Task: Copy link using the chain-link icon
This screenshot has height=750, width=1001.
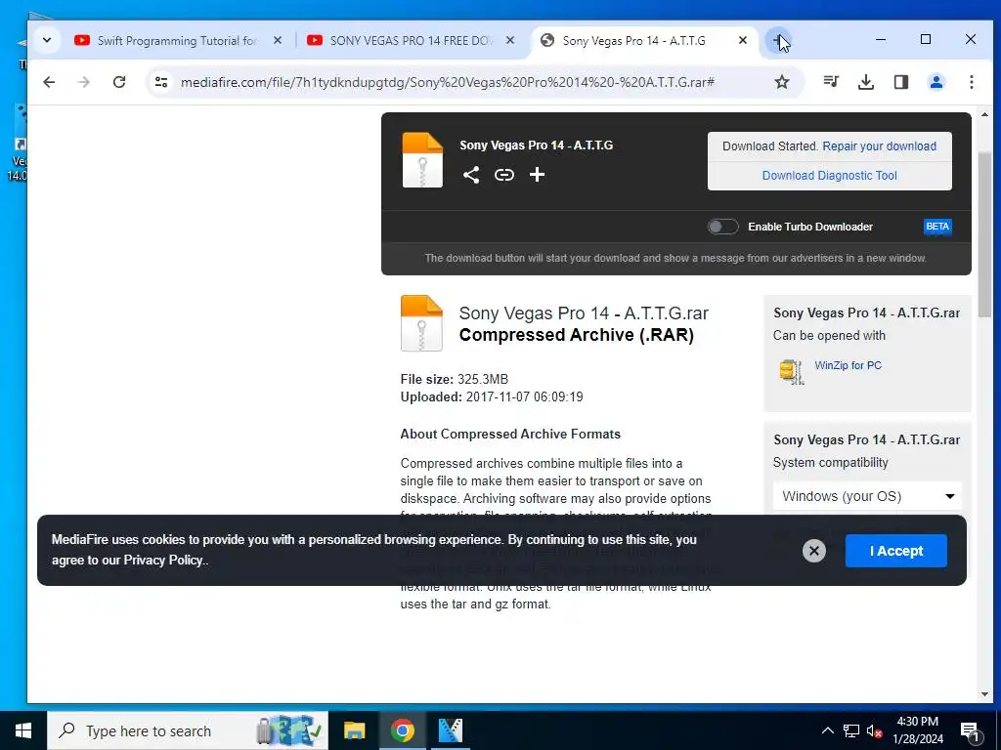Action: 504,175
